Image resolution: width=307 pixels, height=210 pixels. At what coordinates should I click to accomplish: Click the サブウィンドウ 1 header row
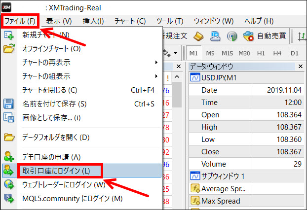(247, 176)
